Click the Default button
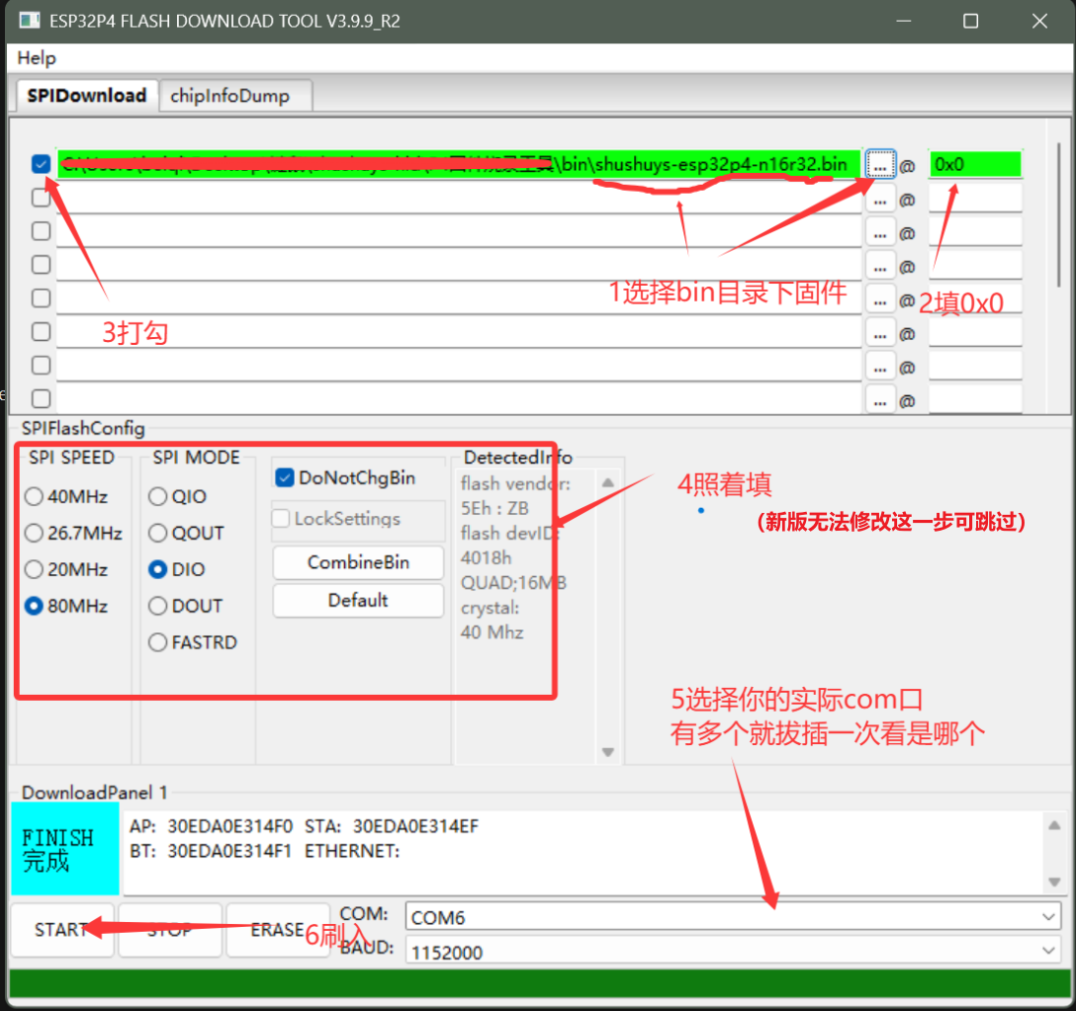1076x1011 pixels. click(358, 600)
